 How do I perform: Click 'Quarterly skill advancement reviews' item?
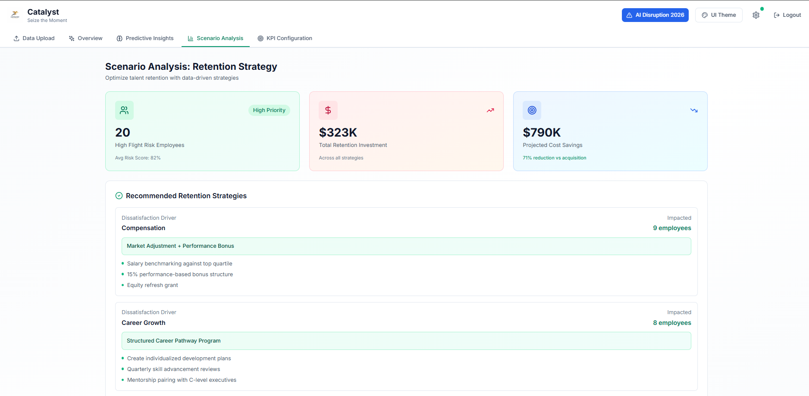[173, 369]
